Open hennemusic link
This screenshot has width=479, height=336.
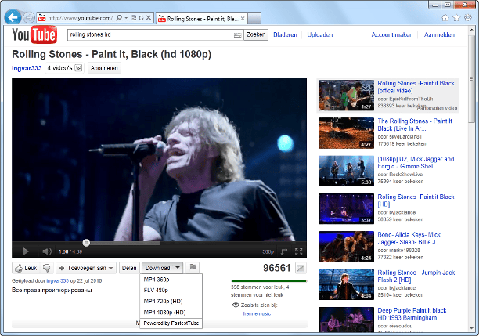tap(257, 313)
